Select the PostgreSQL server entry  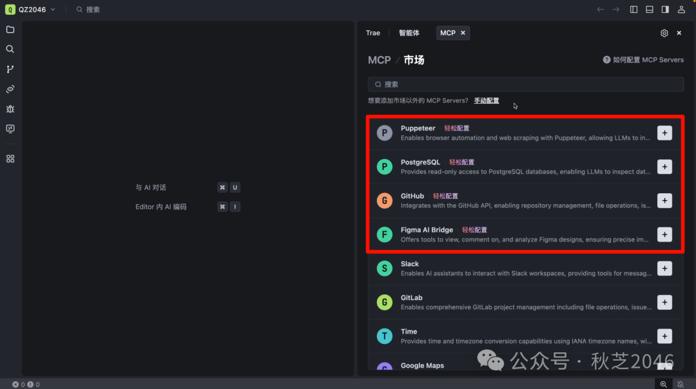pyautogui.click(x=525, y=167)
